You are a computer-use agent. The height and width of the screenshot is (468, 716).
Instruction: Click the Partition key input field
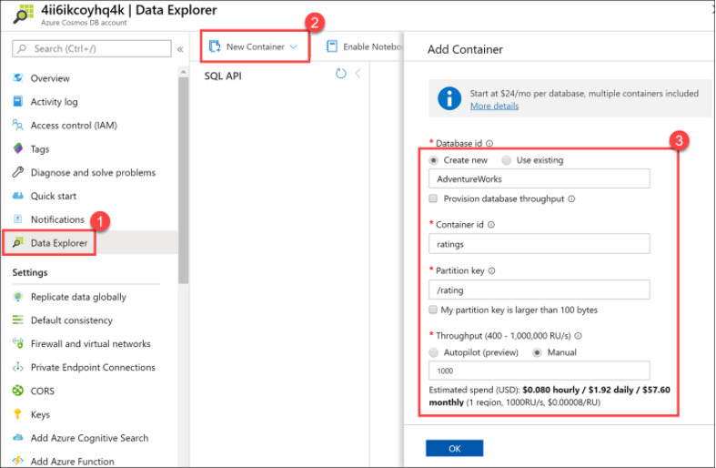pyautogui.click(x=539, y=290)
